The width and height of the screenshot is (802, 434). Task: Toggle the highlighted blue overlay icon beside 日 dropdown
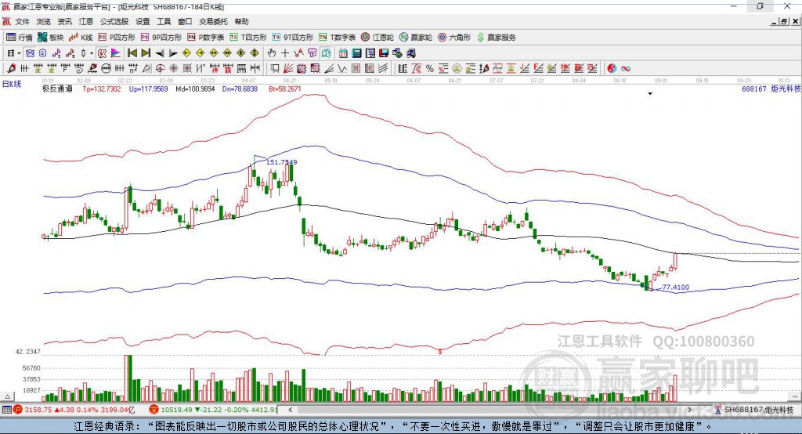point(31,53)
